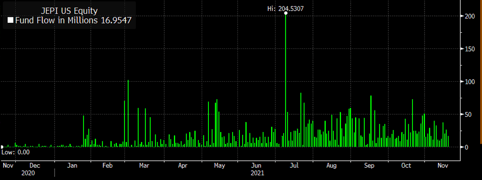
Task: Click the Apr label on the time axis
Action: click(182, 165)
